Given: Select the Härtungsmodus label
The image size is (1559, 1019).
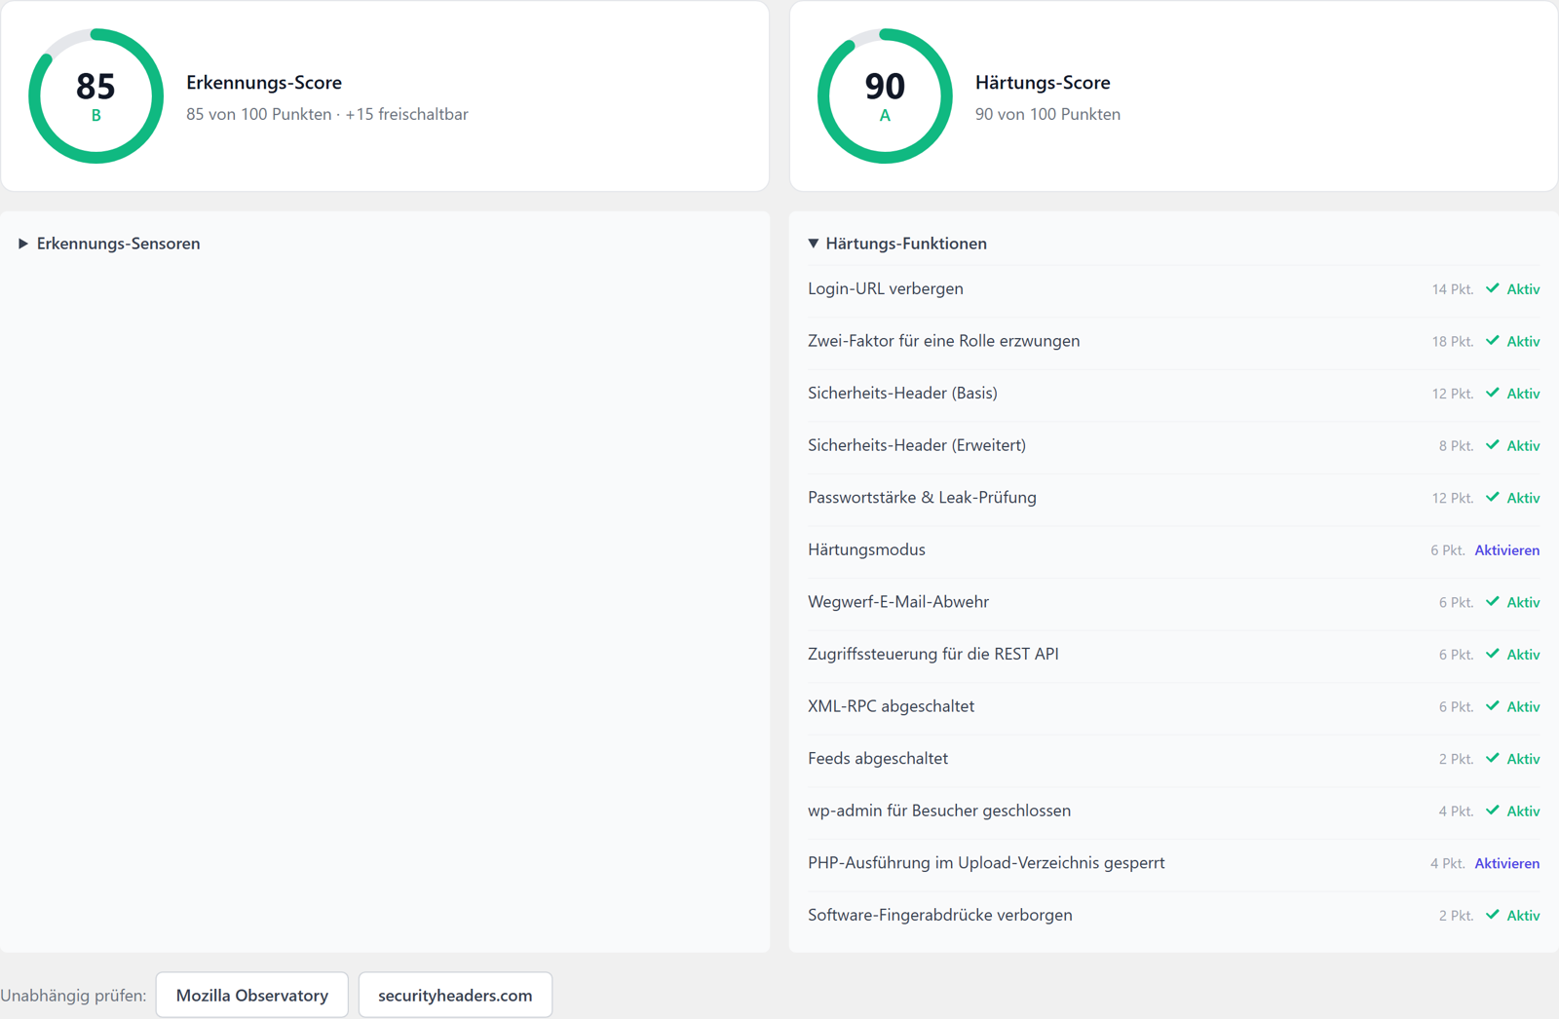Looking at the screenshot, I should point(866,549).
